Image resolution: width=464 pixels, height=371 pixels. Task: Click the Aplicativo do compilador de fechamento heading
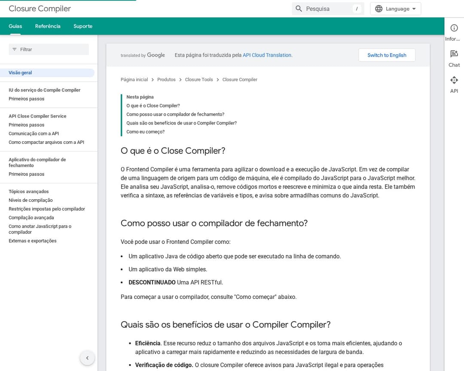[37, 162]
